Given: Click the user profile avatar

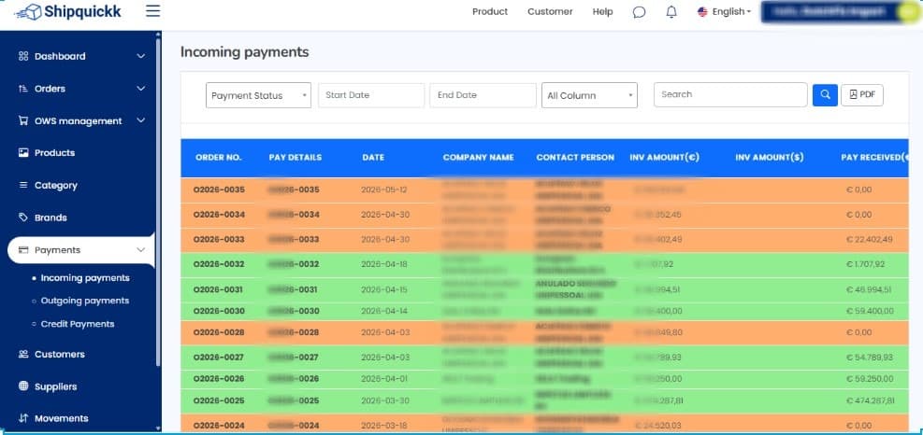Looking at the screenshot, I should tap(910, 12).
